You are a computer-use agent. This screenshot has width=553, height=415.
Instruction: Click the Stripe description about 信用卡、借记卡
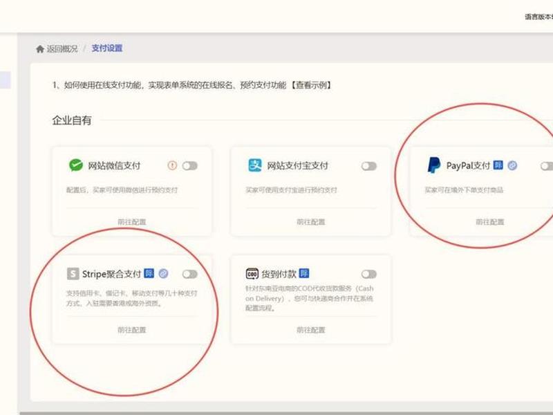point(131,298)
